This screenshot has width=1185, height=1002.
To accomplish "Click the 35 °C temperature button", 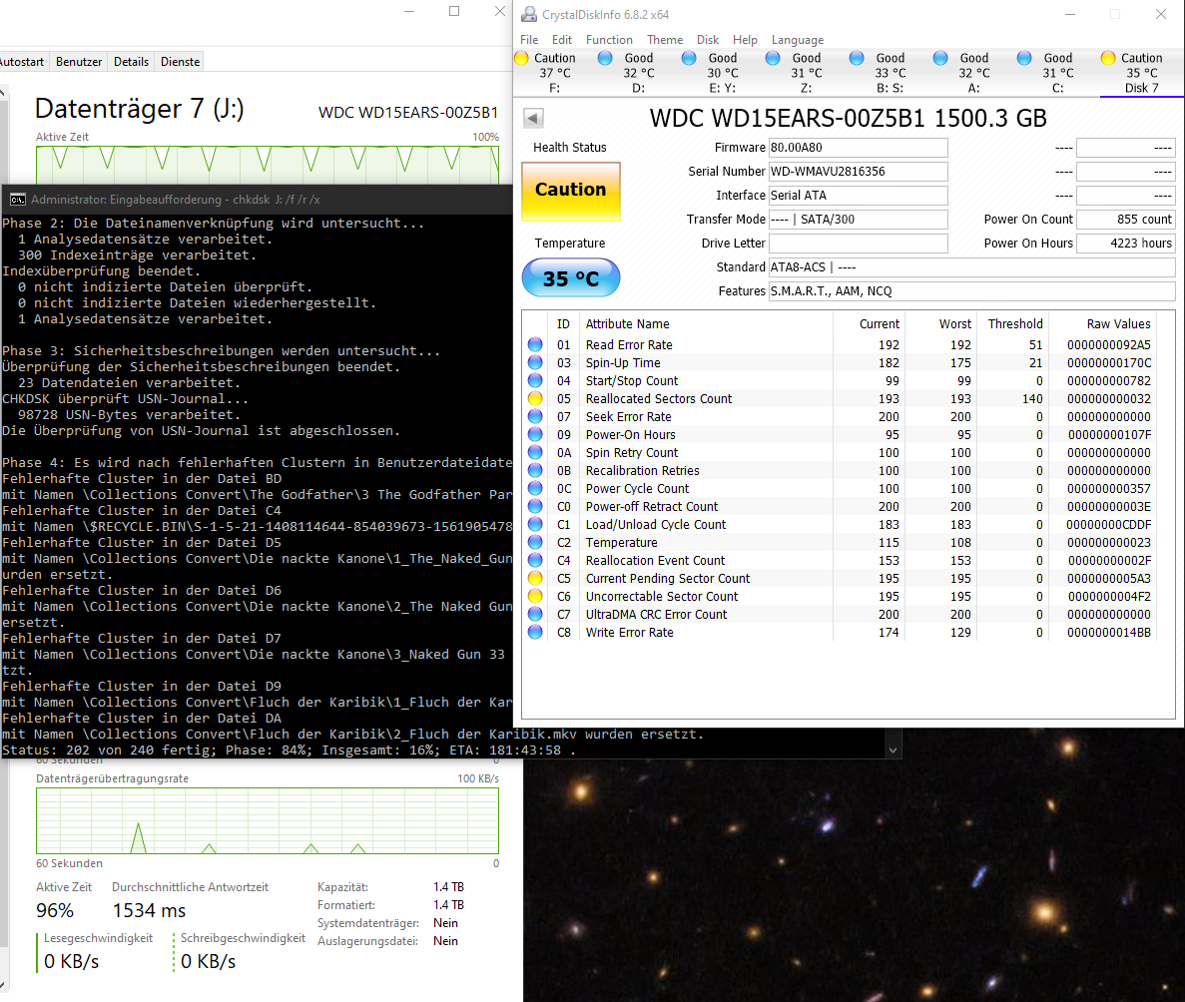I will point(571,278).
